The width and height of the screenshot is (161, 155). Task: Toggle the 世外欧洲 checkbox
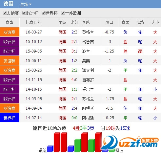coord(63,13)
